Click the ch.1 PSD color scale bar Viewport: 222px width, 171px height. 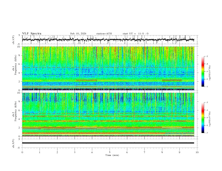[x=203, y=71]
